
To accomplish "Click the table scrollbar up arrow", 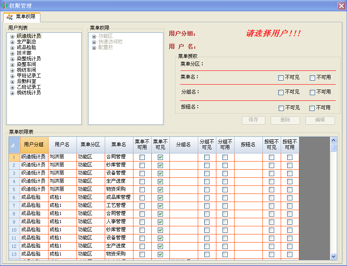I will coord(333,140).
